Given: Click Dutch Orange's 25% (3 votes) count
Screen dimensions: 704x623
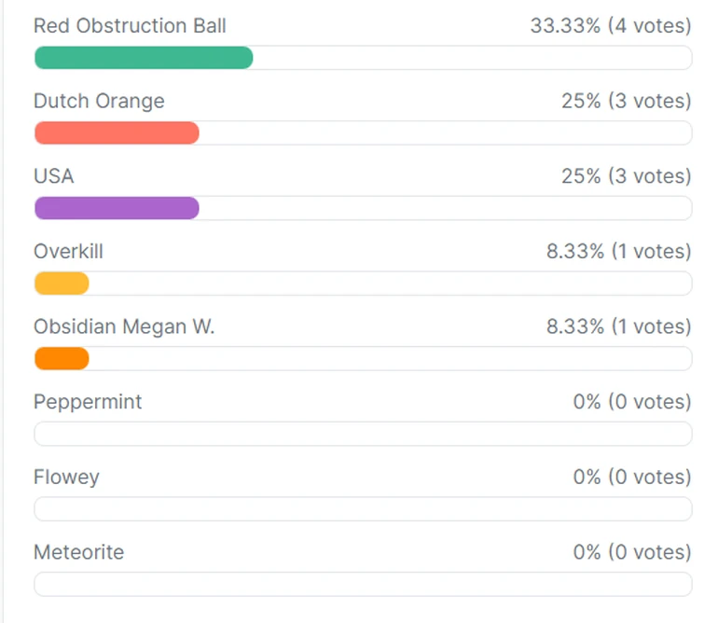Looking at the screenshot, I should click(x=627, y=101).
